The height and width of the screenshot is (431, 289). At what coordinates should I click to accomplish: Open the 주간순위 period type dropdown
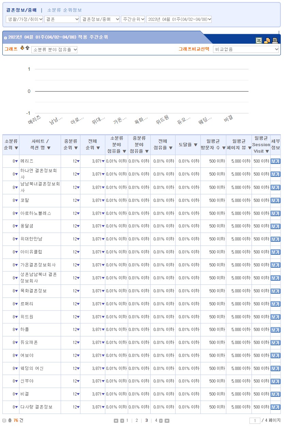[133, 19]
